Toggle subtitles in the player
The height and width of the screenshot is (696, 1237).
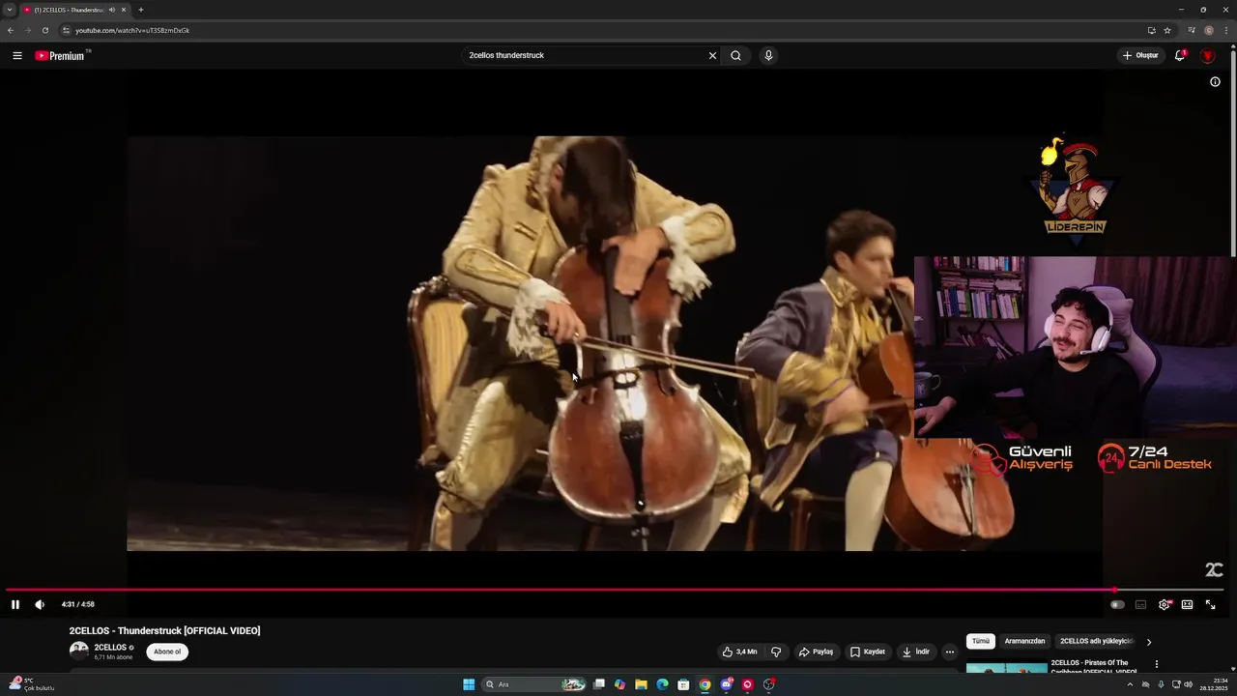click(1140, 604)
